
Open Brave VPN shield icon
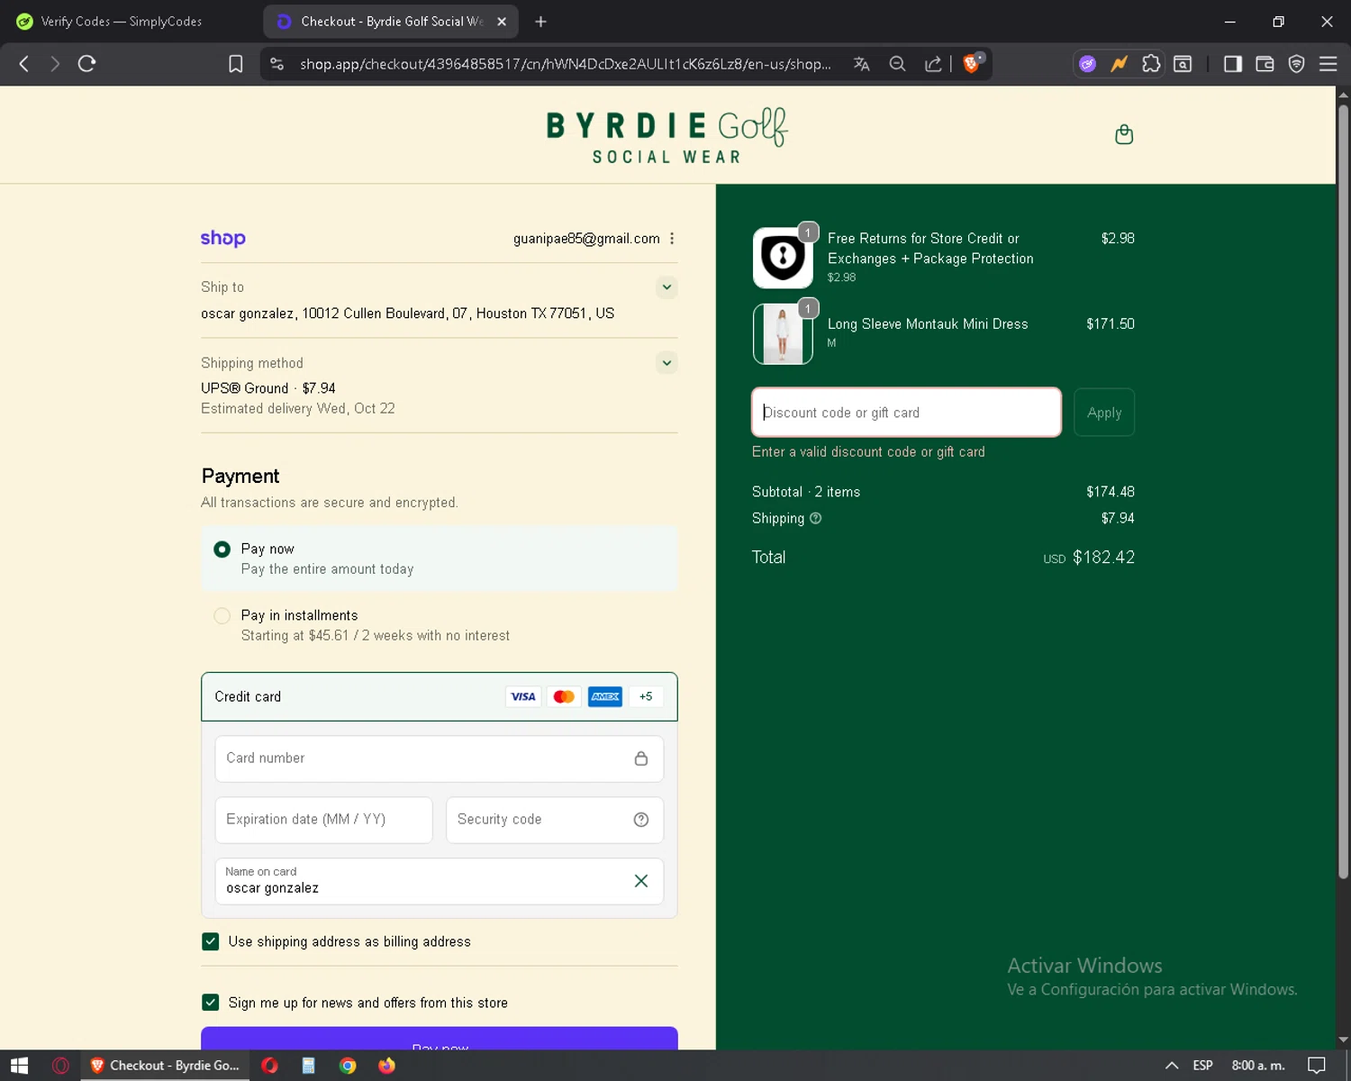(1297, 64)
